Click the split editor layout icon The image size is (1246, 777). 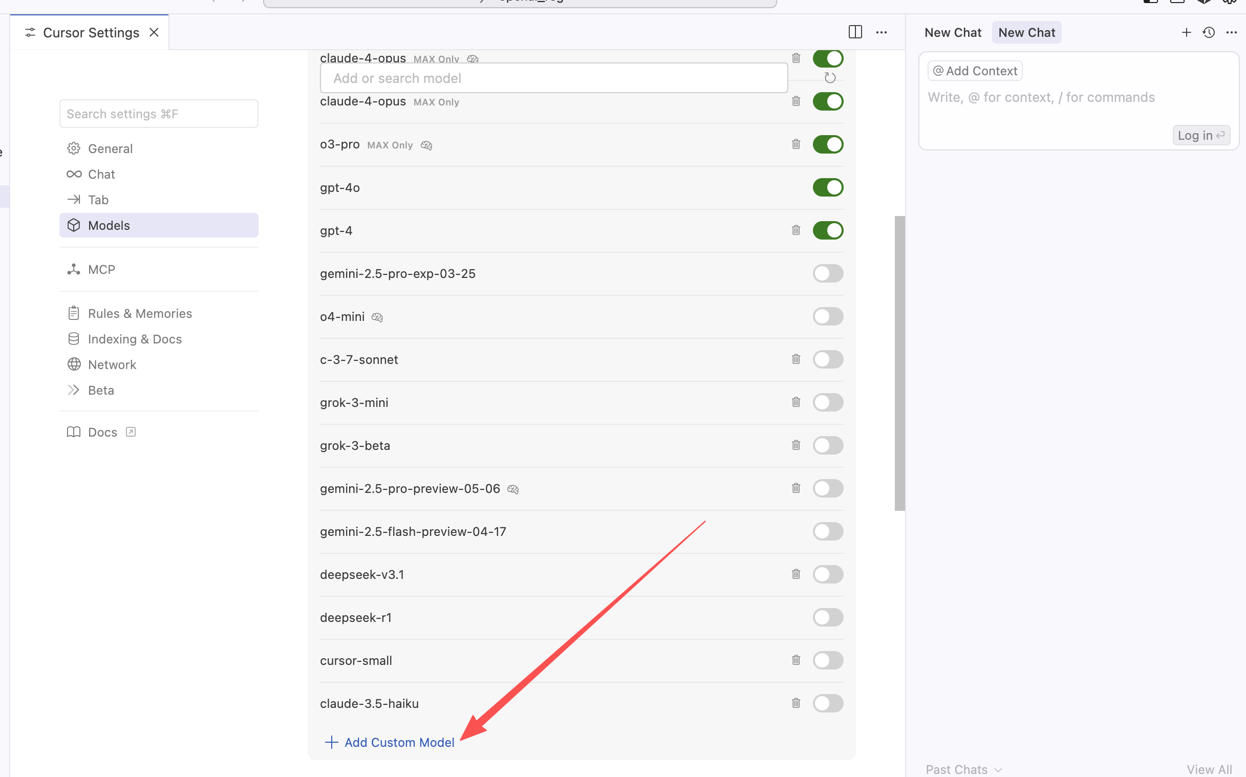(x=855, y=32)
